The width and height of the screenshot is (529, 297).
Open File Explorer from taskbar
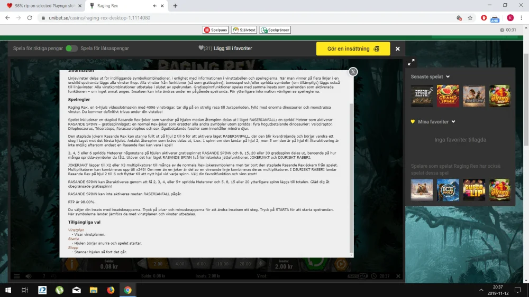[x=94, y=290]
